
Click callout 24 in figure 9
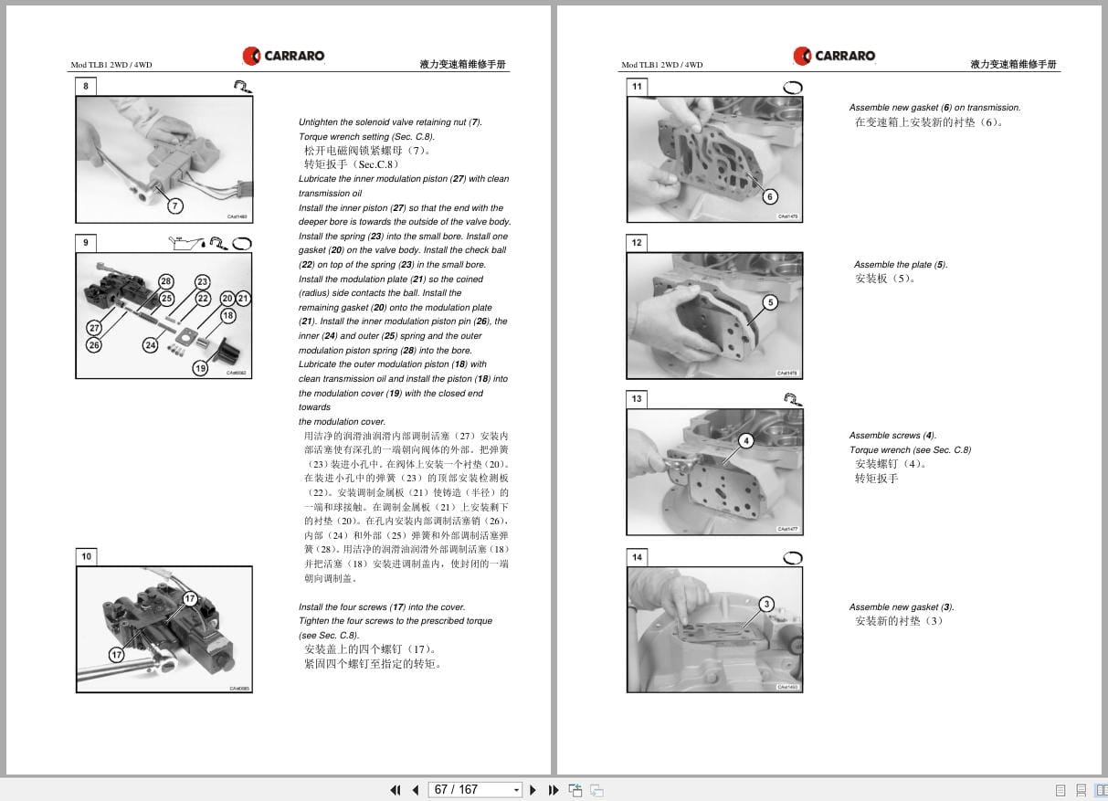pos(151,345)
